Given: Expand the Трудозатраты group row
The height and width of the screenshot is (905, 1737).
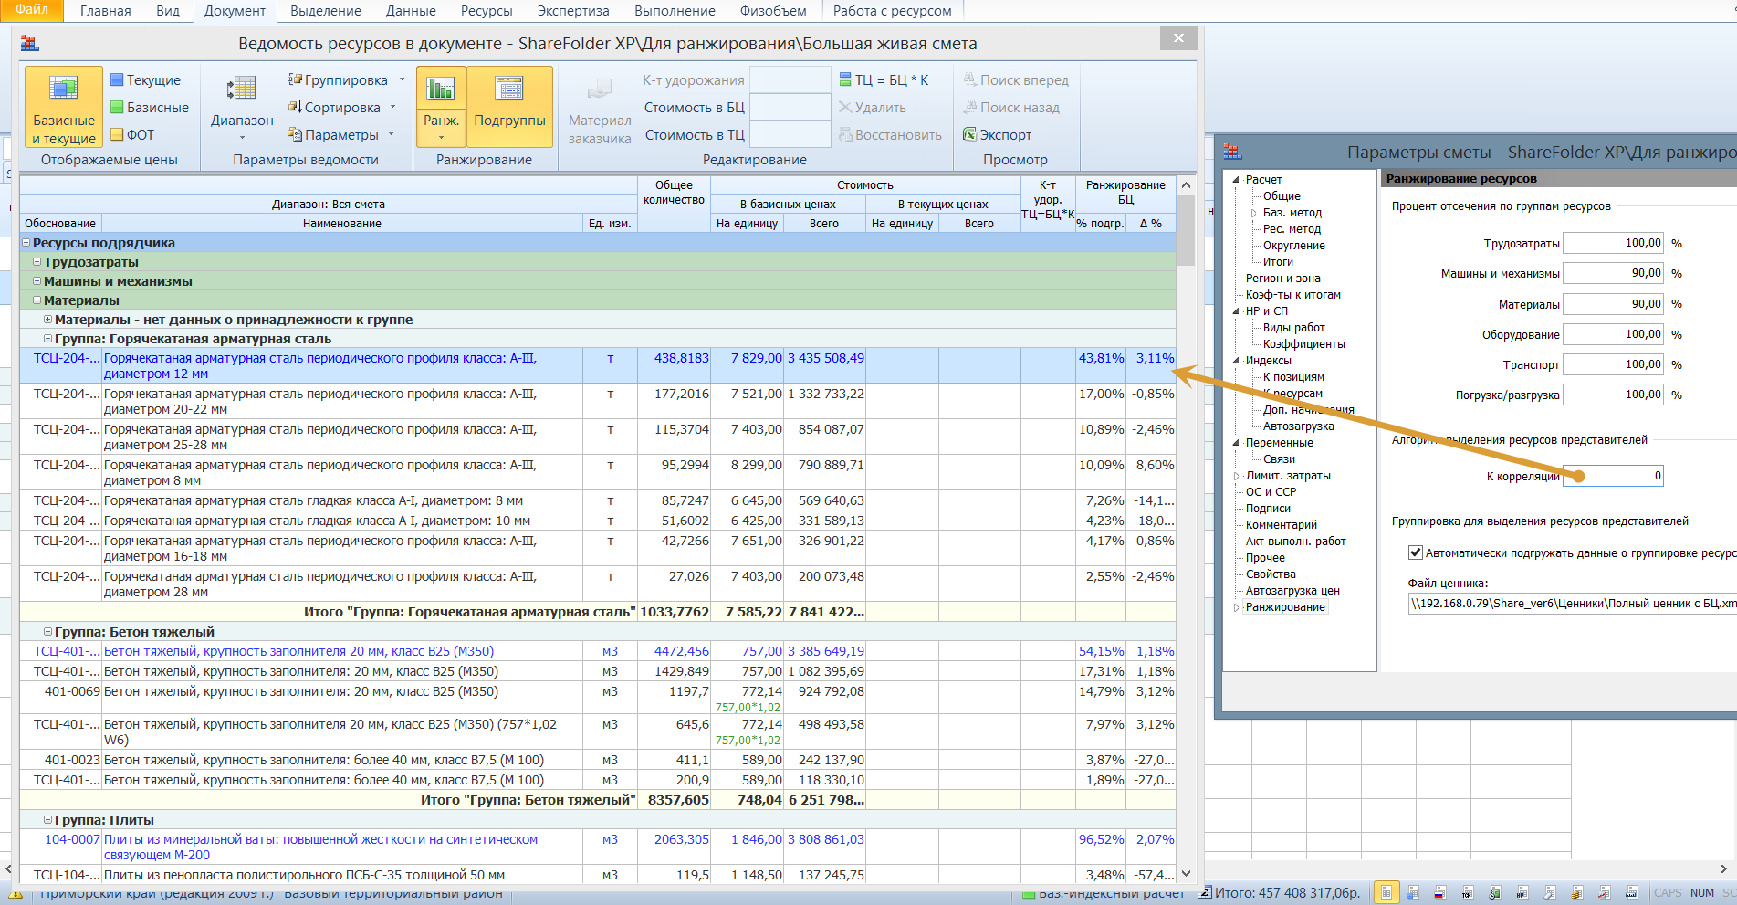Looking at the screenshot, I should pyautogui.click(x=37, y=262).
